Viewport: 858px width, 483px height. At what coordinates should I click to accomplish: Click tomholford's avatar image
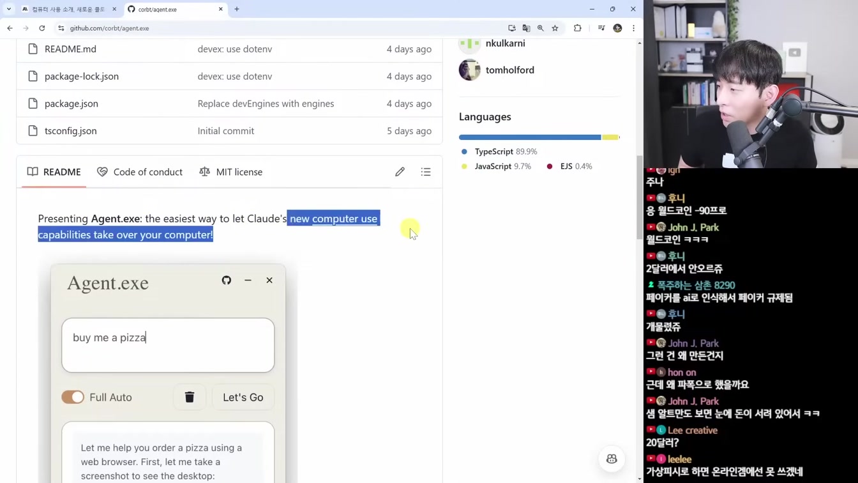470,70
